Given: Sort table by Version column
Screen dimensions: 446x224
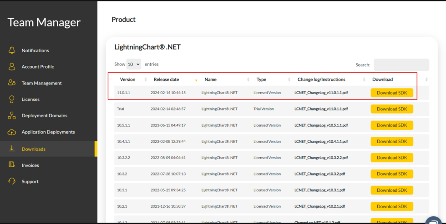Looking at the screenshot, I should 127,80.
